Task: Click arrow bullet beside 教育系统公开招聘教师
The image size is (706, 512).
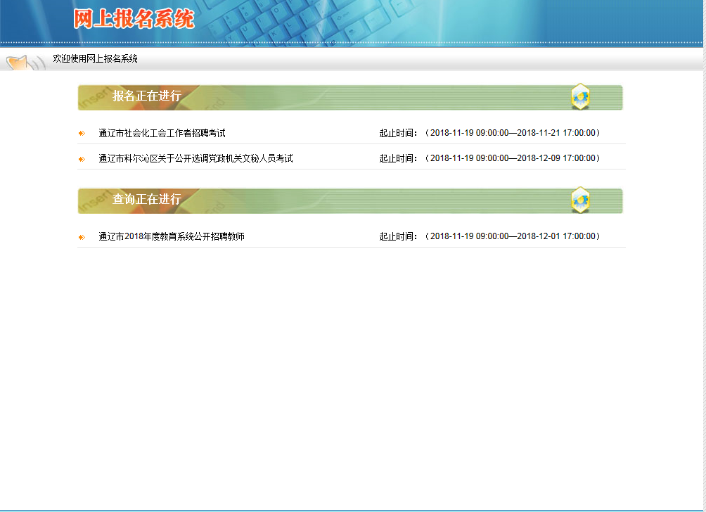Action: (x=82, y=237)
